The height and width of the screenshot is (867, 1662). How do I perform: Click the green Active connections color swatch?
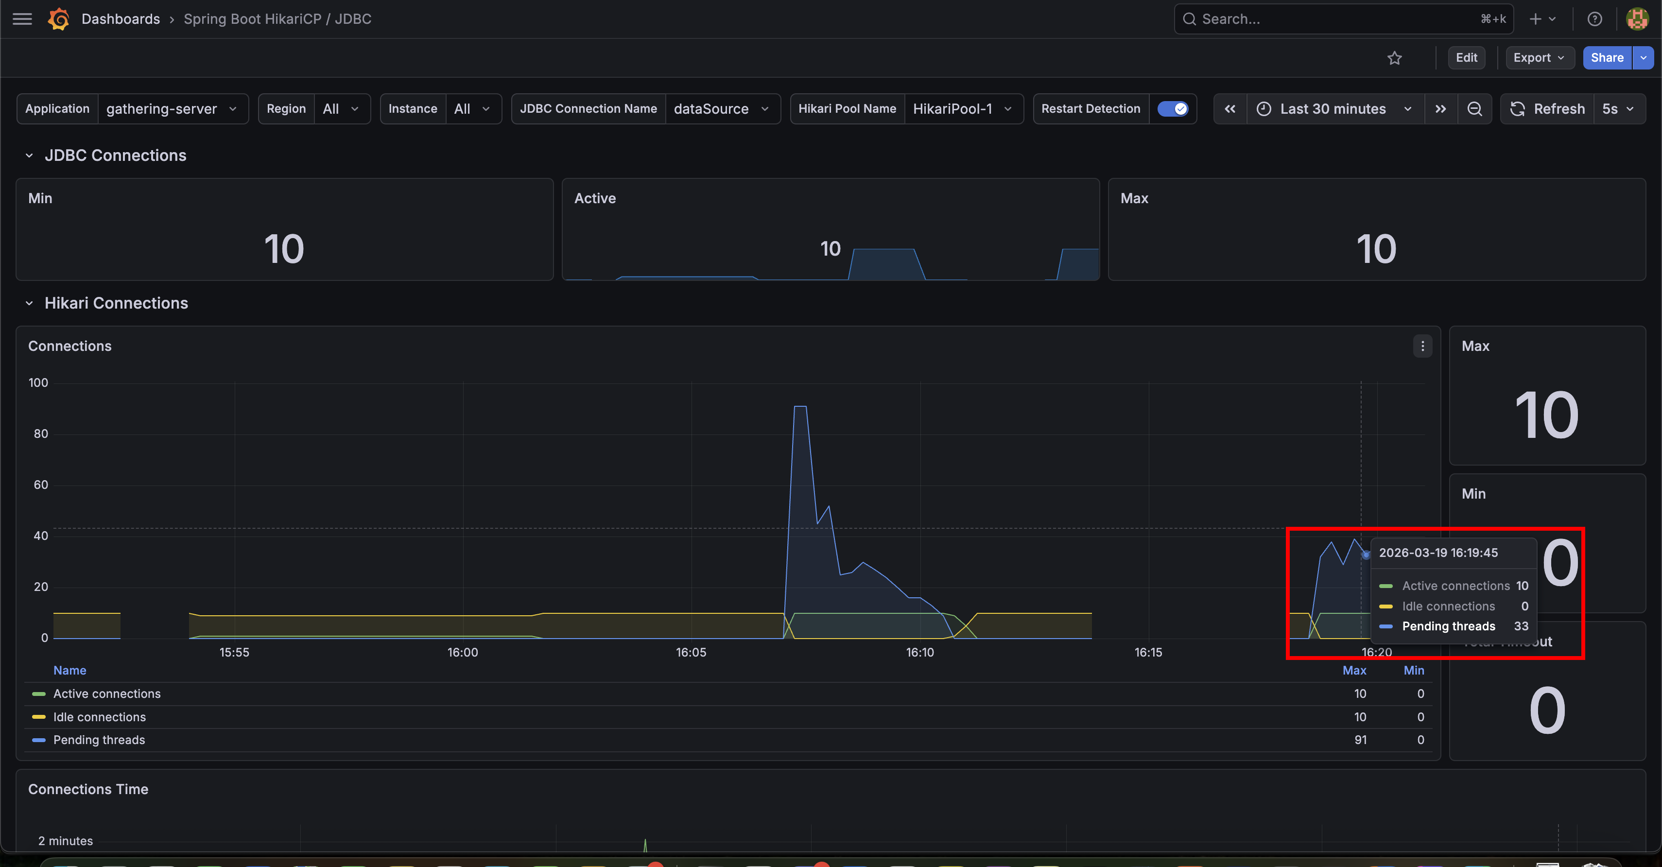(x=39, y=694)
